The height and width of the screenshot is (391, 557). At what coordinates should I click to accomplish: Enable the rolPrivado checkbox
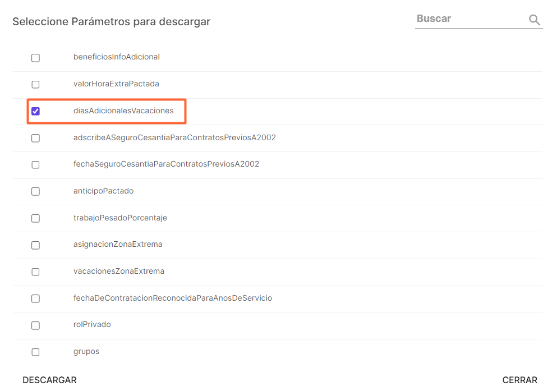tap(36, 325)
